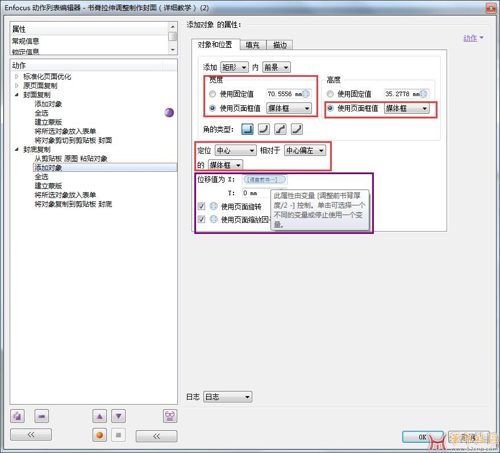The height and width of the screenshot is (453, 500).
Task: Click variable icon next to 使用页面旋转
Action: click(213, 206)
